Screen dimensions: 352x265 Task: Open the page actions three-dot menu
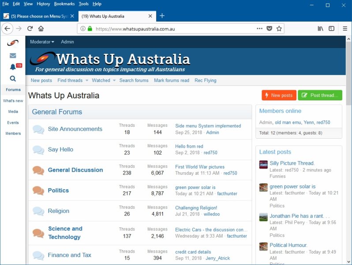(x=259, y=29)
